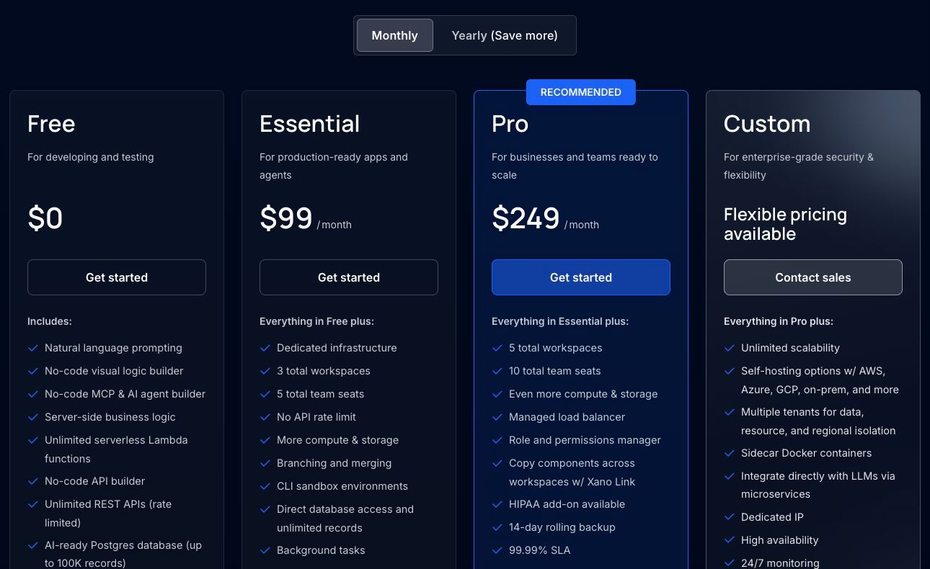Click the text 5 total team seats
Screen dimensions: 930x569
(321, 394)
